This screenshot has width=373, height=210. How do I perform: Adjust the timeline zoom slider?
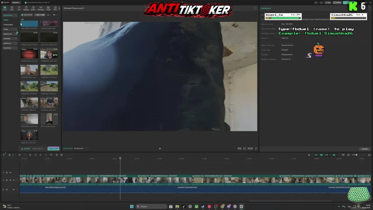coord(356,155)
